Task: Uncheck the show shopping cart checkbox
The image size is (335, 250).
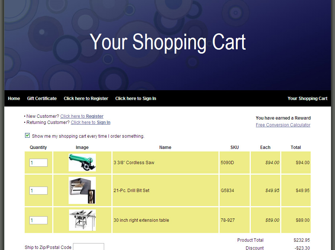Action: (27, 136)
